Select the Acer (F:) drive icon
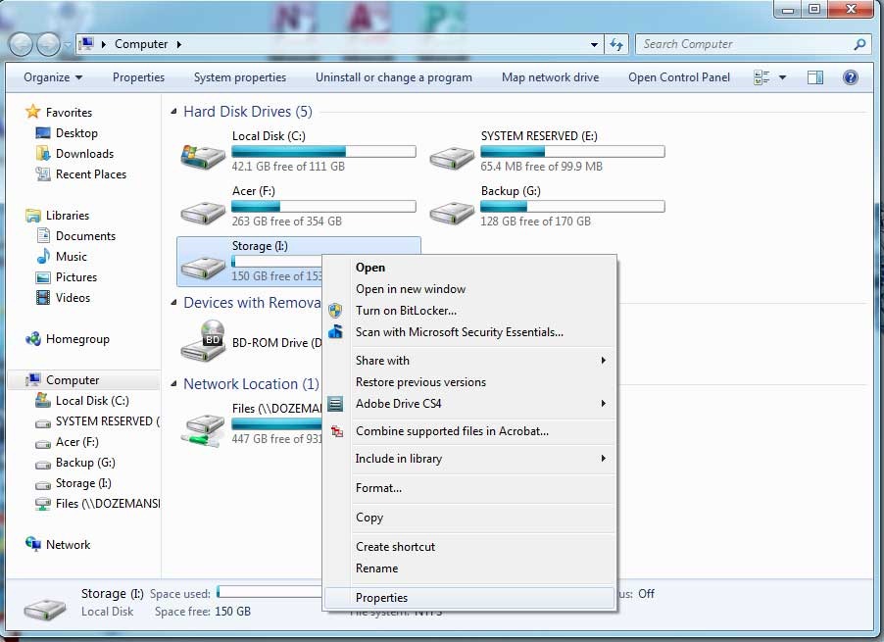Image resolution: width=884 pixels, height=642 pixels. pos(203,212)
